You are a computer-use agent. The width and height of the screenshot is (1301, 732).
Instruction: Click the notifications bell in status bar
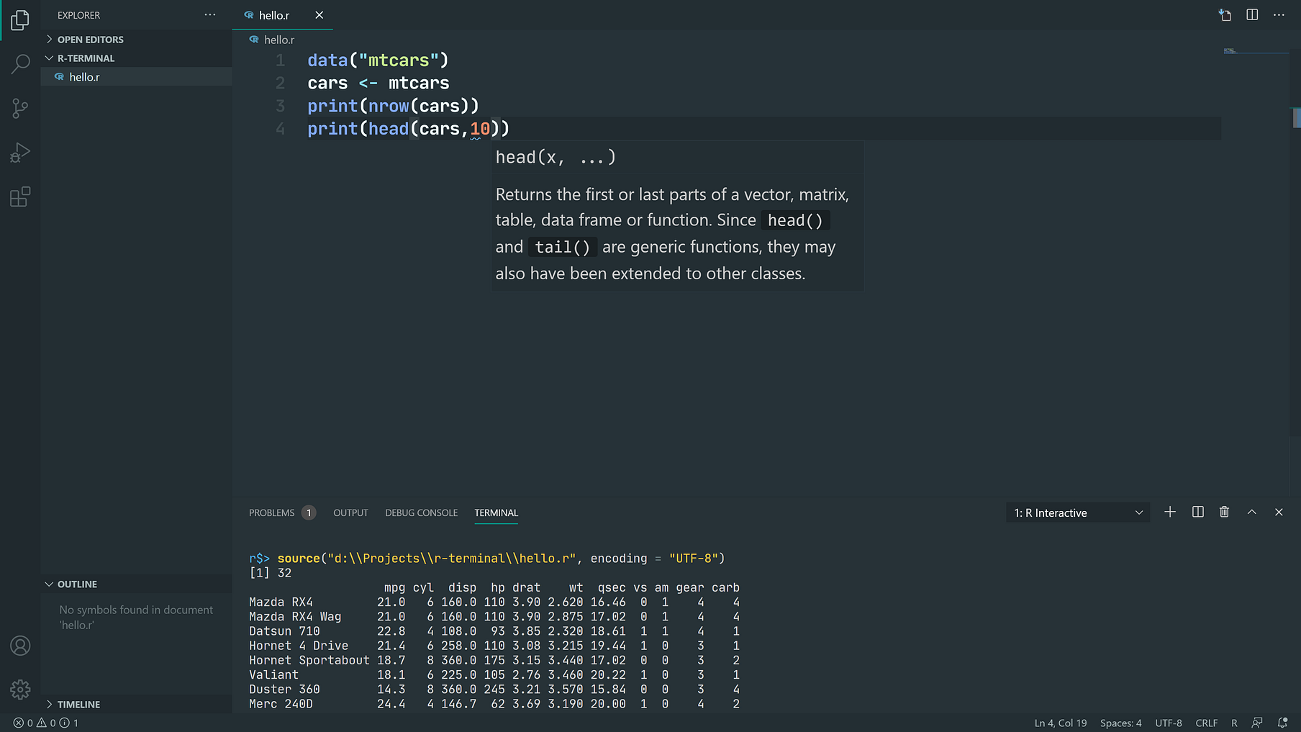[1282, 723]
